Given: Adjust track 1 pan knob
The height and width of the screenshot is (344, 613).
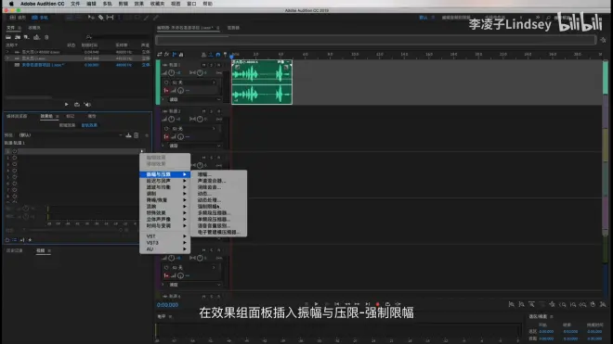Looking at the screenshot, I should click(200, 73).
